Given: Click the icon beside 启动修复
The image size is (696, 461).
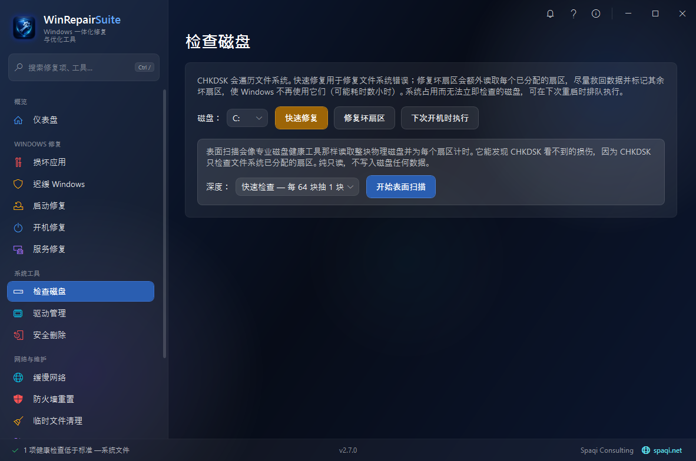Looking at the screenshot, I should pos(18,206).
